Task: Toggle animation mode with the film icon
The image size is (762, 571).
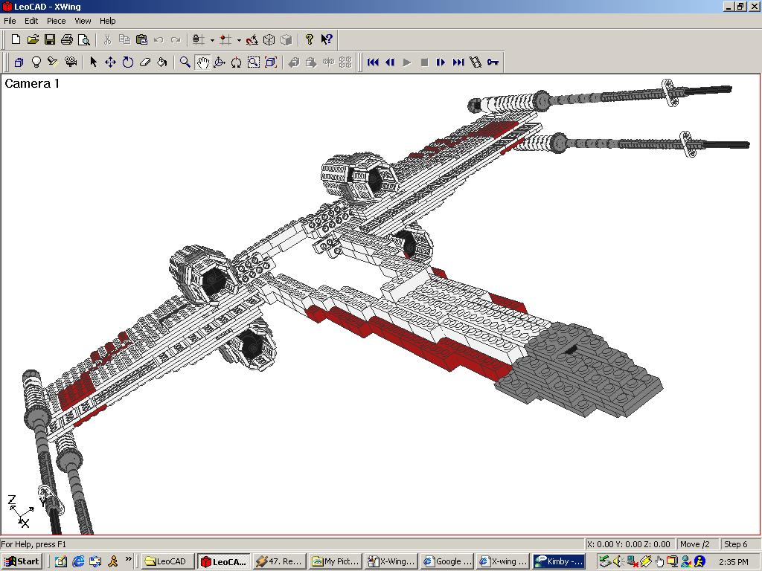Action: click(475, 62)
